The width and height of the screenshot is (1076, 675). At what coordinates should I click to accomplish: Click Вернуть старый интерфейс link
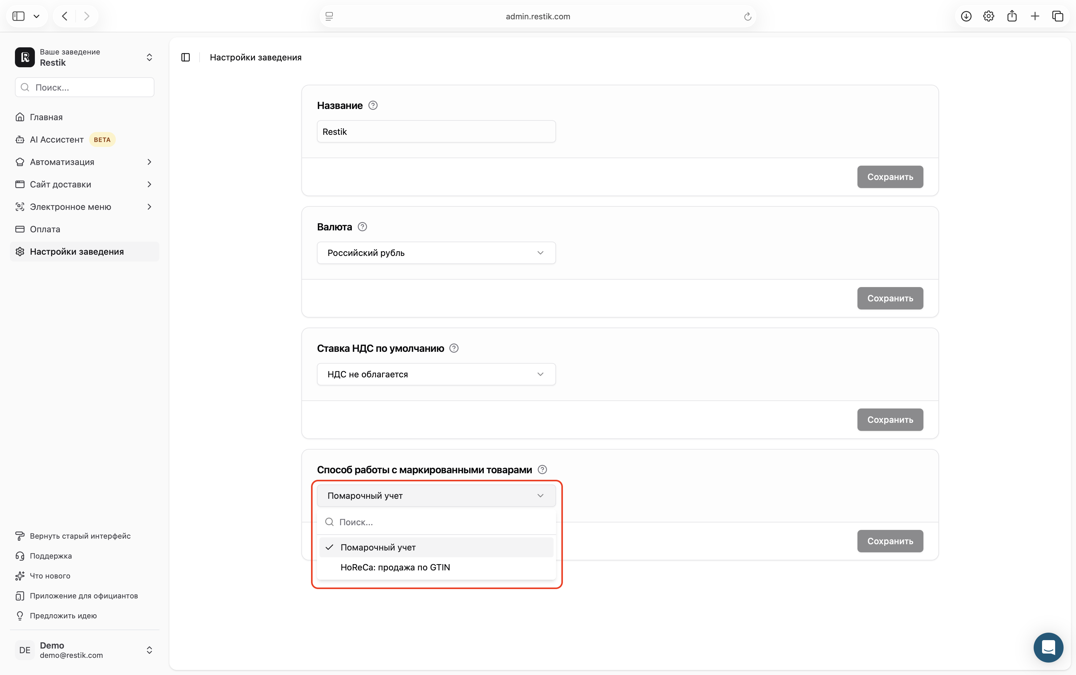(80, 536)
